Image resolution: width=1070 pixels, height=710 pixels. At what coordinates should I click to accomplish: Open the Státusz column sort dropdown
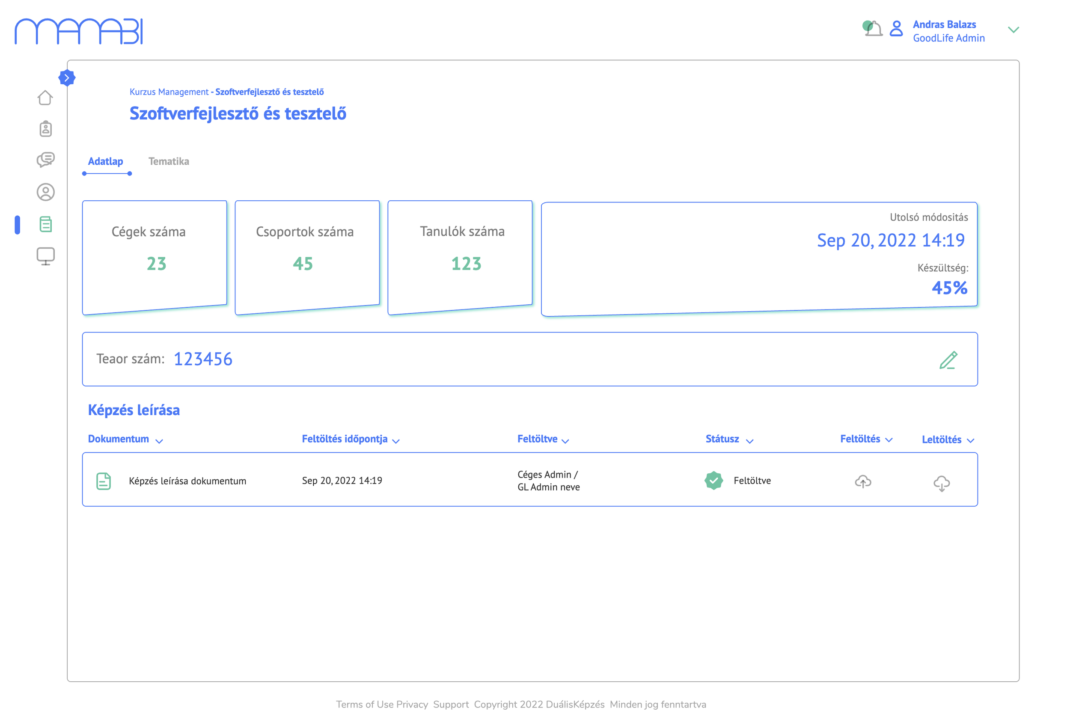coord(749,440)
